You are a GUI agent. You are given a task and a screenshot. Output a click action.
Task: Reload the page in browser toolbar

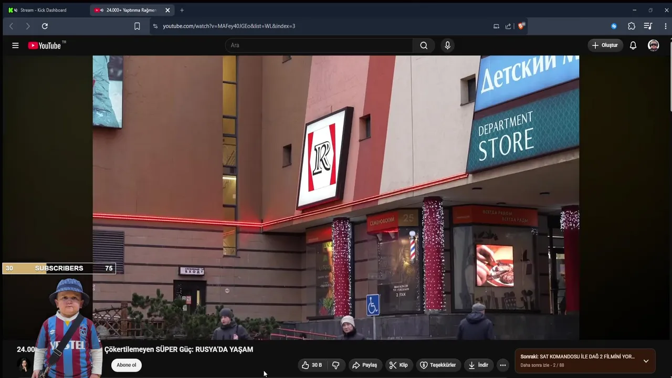[x=45, y=26]
